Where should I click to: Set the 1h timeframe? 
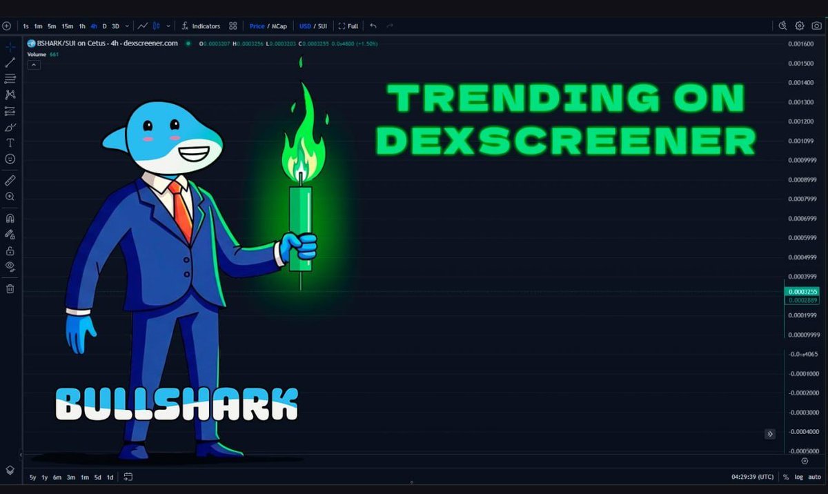(x=82, y=26)
